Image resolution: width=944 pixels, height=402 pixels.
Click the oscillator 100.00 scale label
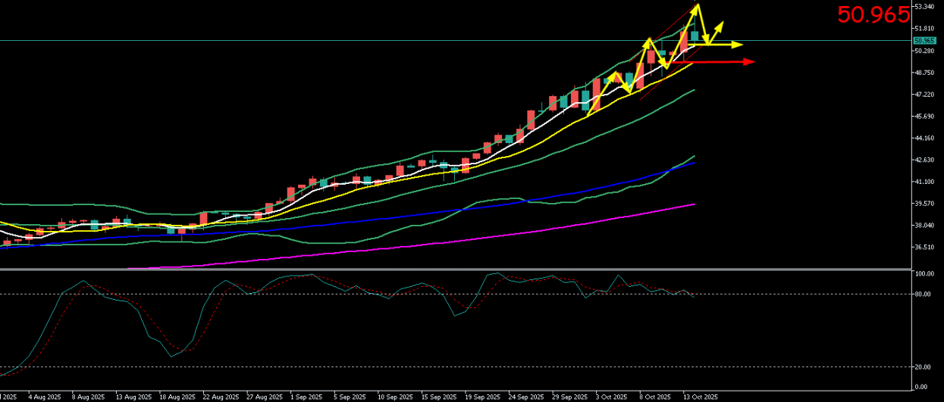pyautogui.click(x=925, y=274)
